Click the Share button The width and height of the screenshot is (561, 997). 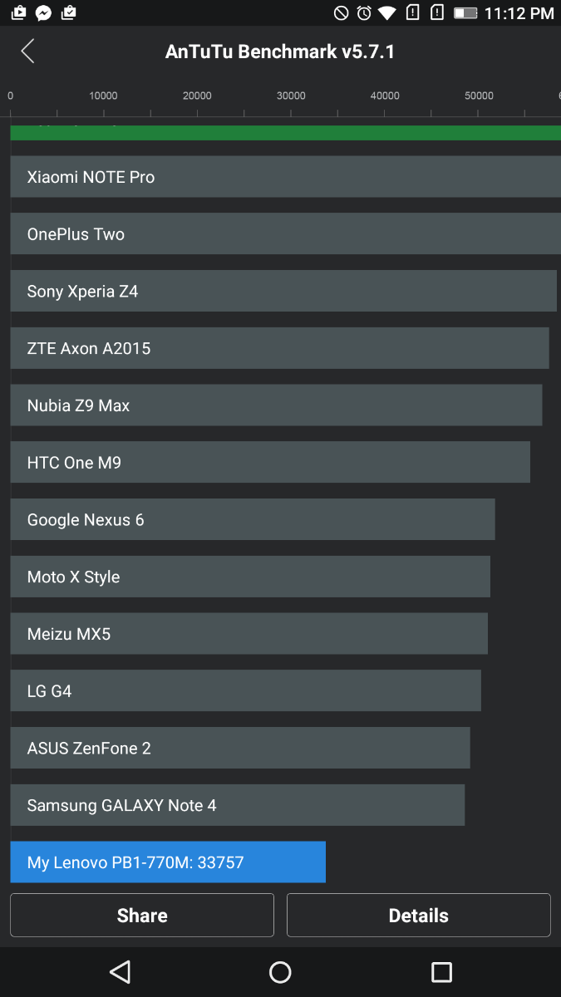[x=142, y=915]
